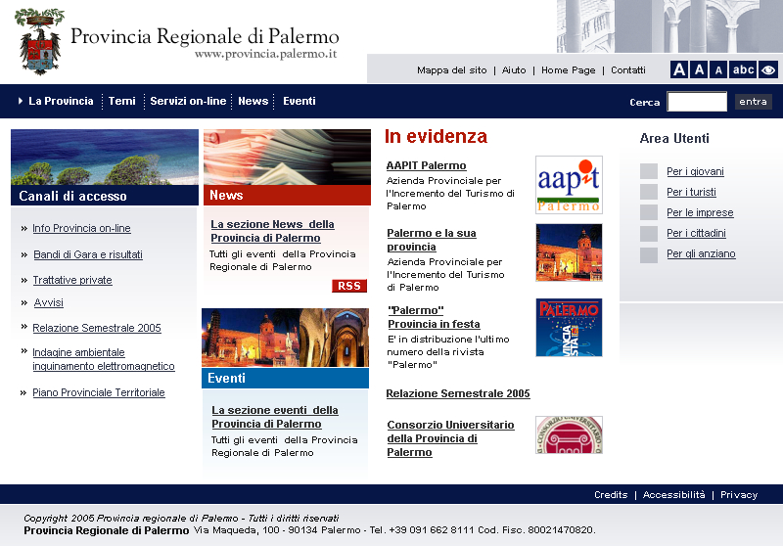783x546 pixels.
Task: Open Mappa del sito
Action: (452, 70)
